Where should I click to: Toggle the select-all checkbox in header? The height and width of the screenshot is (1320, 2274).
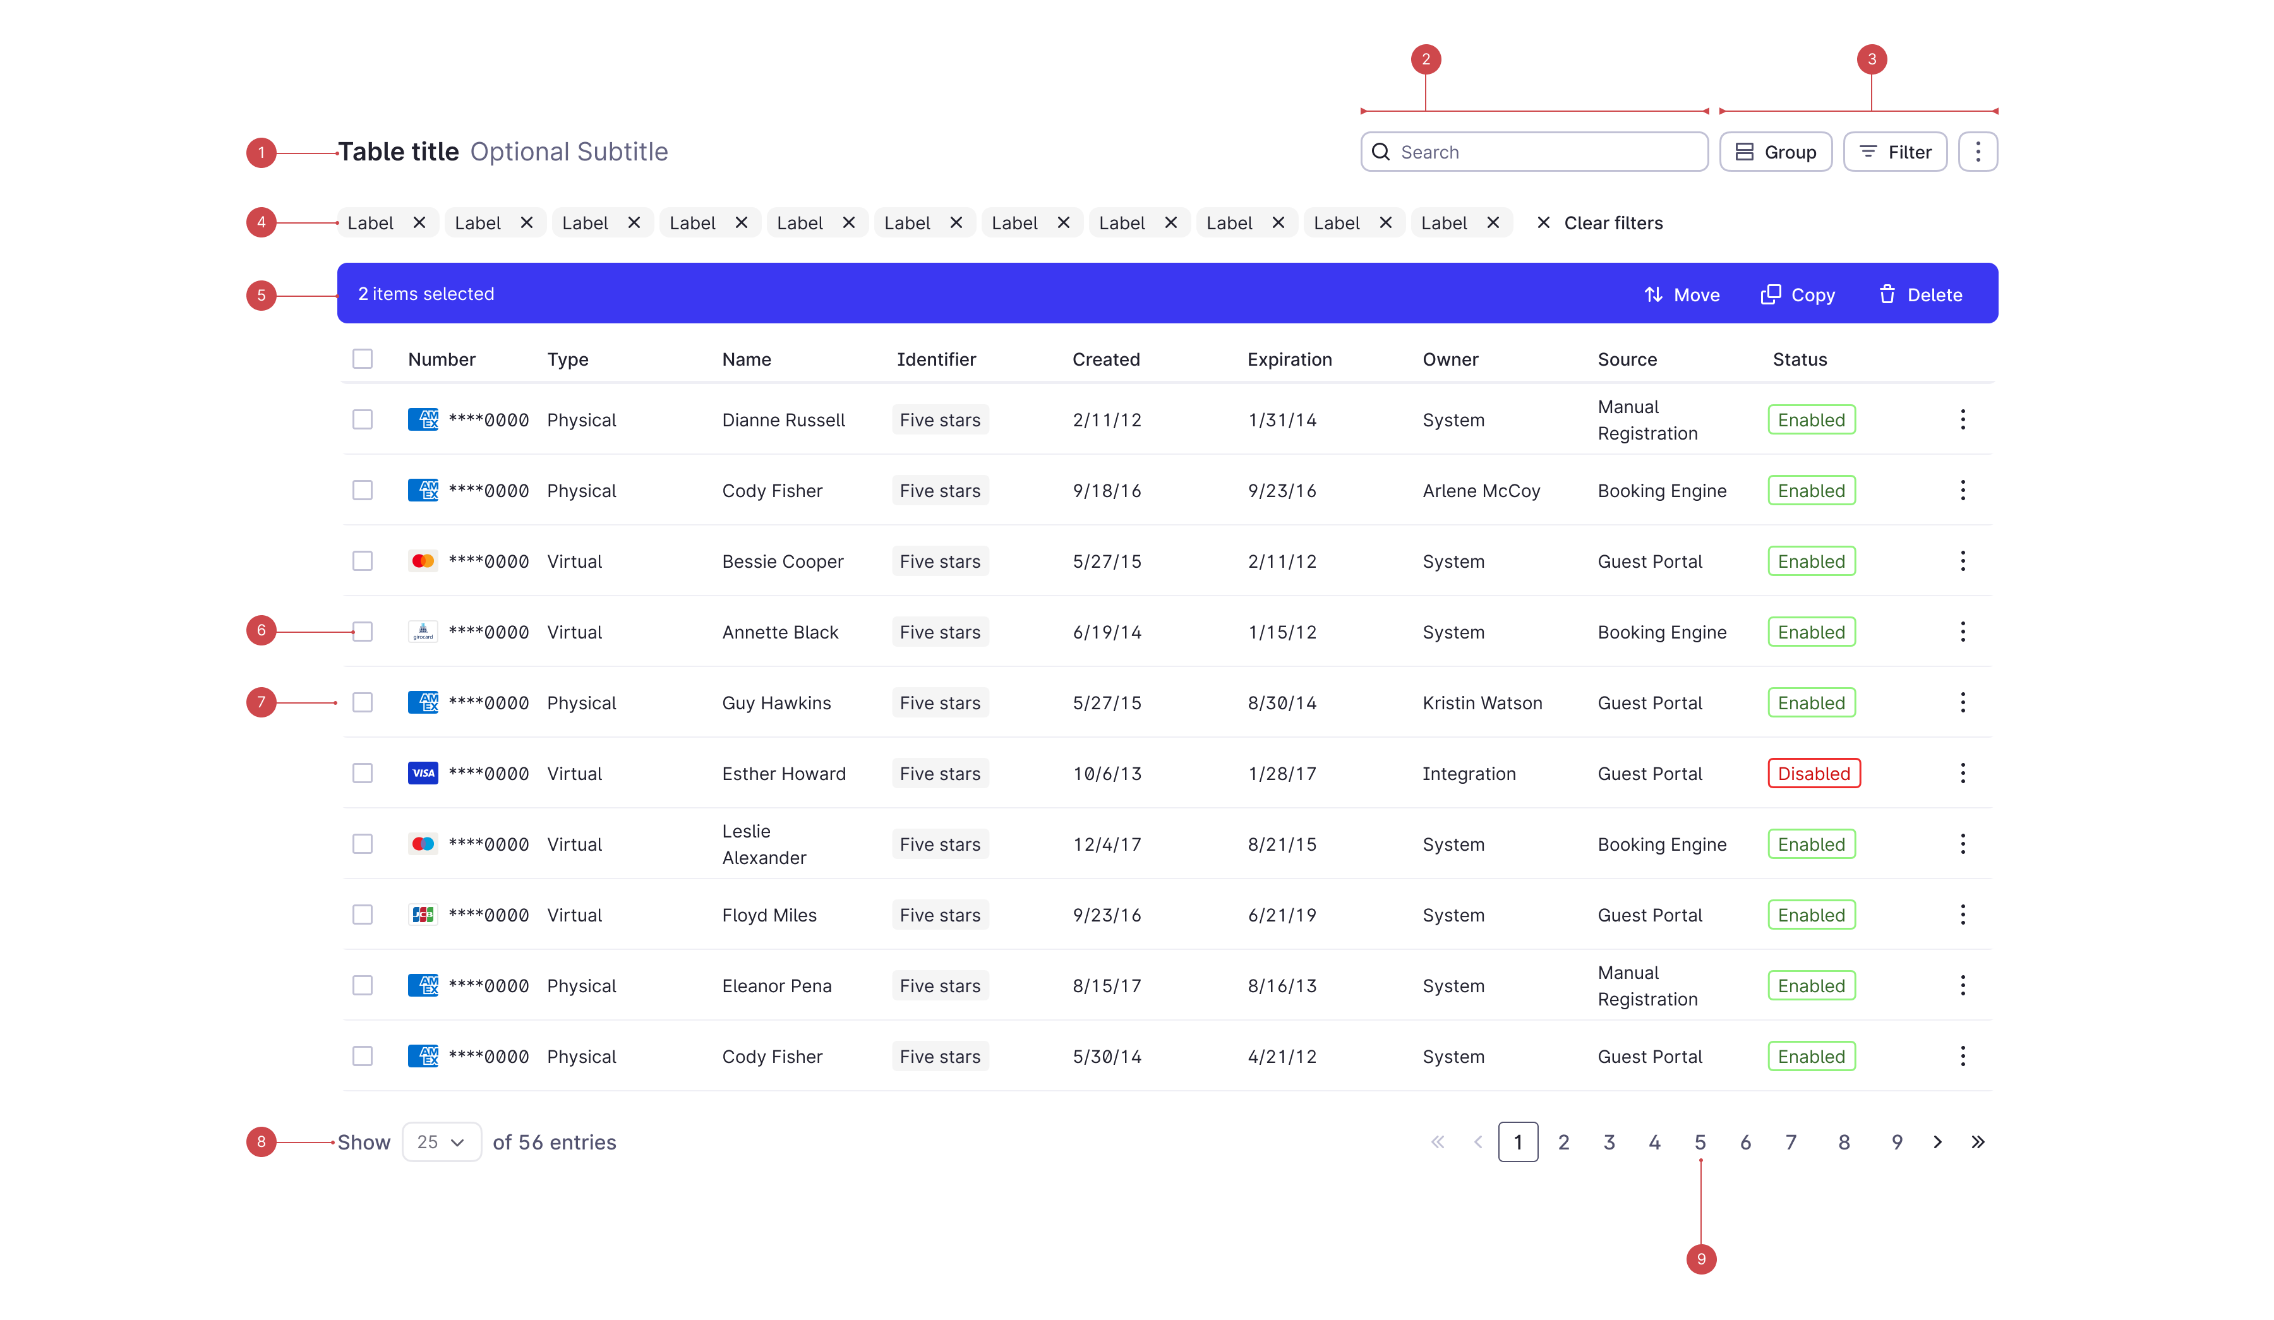[363, 359]
